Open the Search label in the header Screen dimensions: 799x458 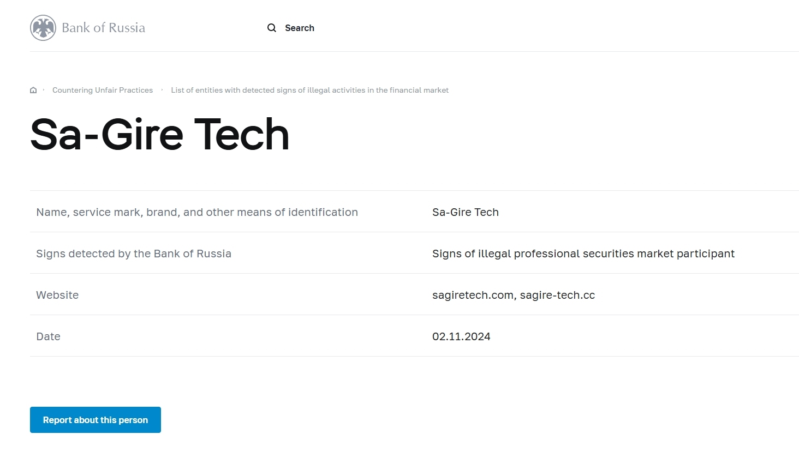point(299,28)
